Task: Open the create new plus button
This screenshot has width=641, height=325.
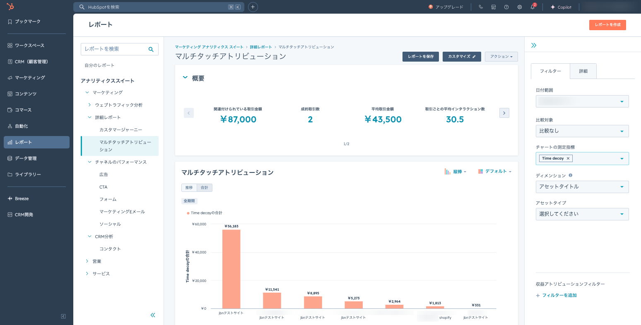Action: (253, 7)
